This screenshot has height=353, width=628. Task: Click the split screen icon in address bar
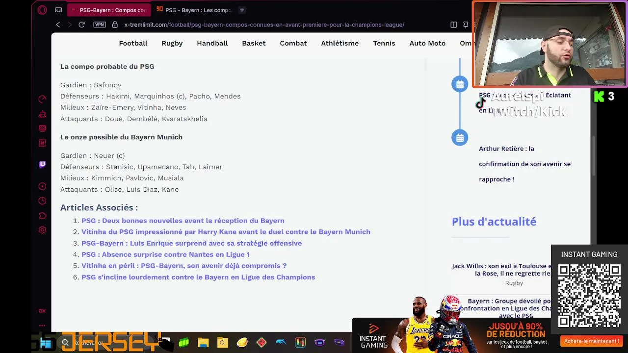pos(454,25)
